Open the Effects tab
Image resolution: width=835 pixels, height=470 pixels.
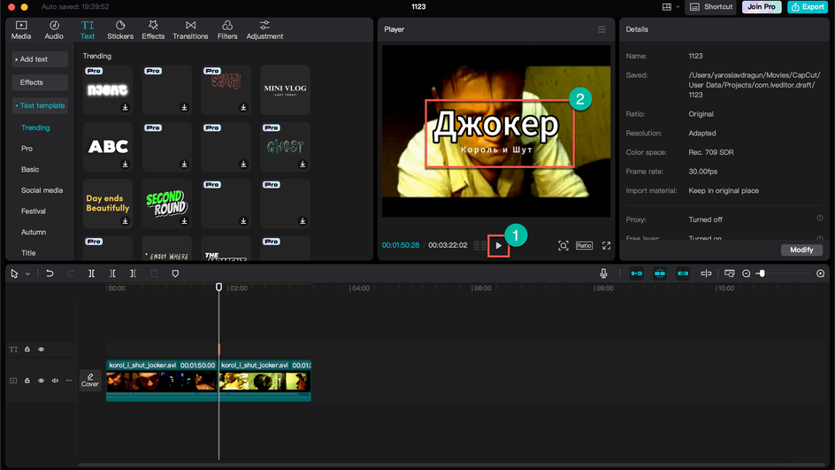pos(153,30)
